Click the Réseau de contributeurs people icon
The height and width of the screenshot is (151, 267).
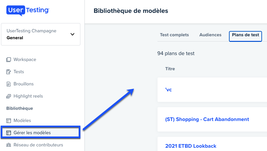9,145
